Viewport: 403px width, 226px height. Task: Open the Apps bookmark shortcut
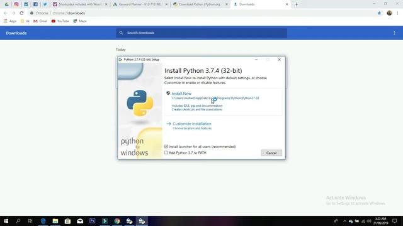click(10, 21)
